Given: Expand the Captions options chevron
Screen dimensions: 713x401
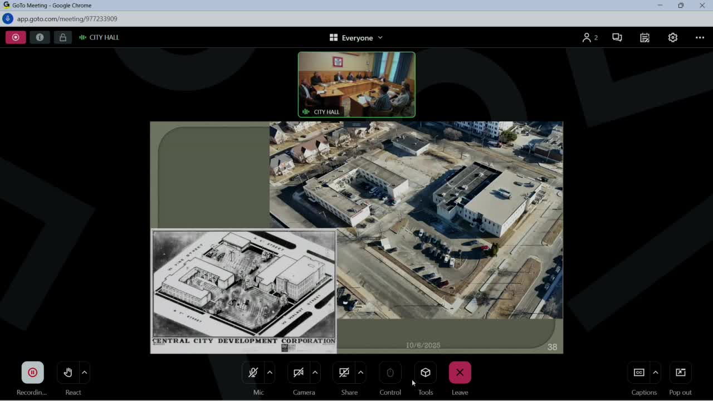Looking at the screenshot, I should 655,372.
